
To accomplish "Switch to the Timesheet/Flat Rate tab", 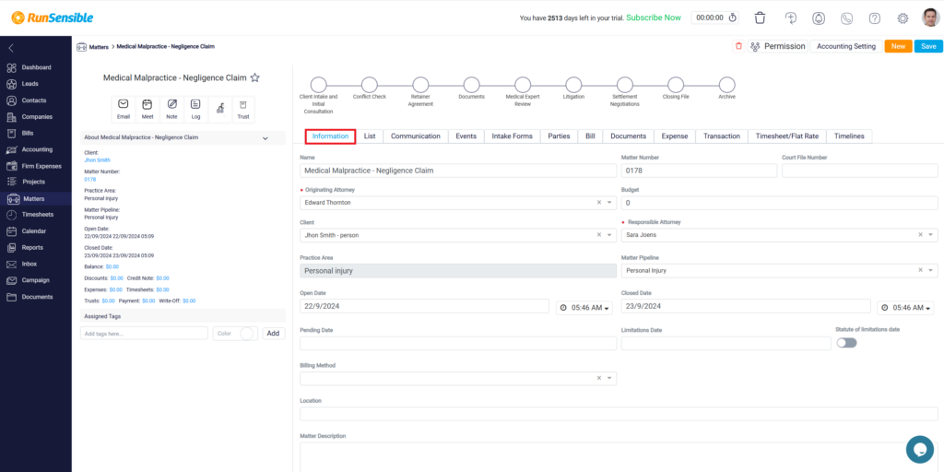I will click(x=787, y=136).
